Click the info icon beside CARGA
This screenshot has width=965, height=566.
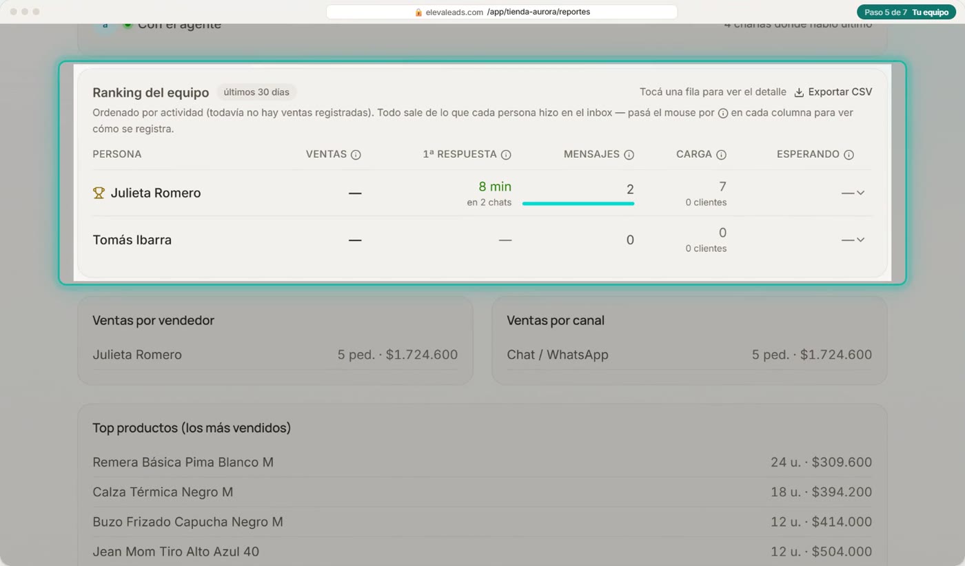pos(721,155)
